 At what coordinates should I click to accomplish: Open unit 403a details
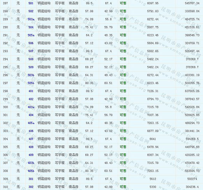pos(31,107)
